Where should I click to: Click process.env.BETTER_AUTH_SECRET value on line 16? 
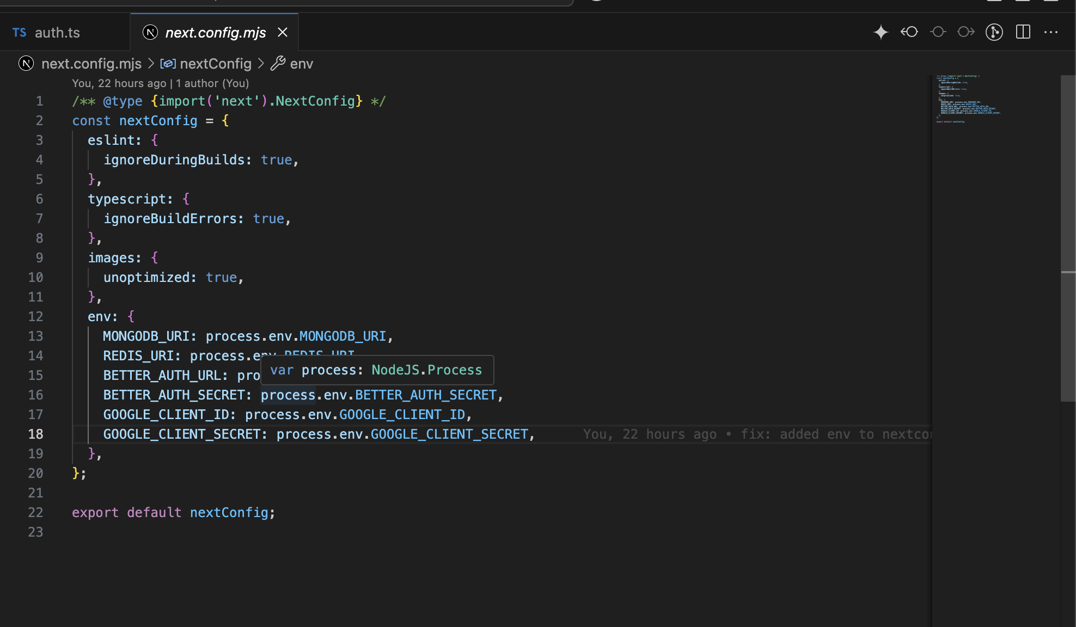click(378, 395)
